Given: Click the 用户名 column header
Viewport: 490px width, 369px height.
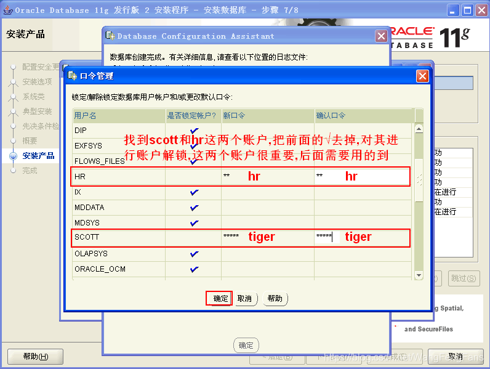Looking at the screenshot, I should tap(119, 116).
